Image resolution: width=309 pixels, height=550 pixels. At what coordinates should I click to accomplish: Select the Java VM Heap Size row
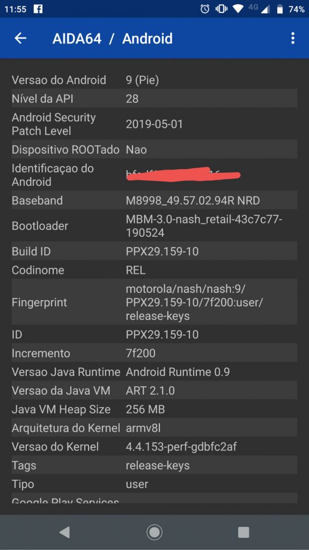pos(154,409)
